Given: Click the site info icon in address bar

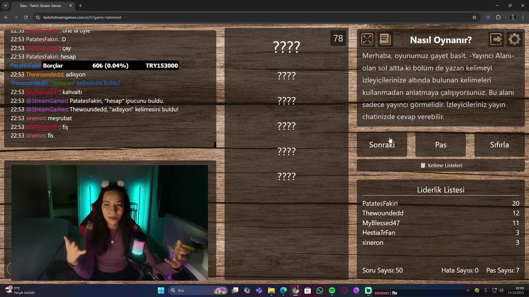Looking at the screenshot, I should [38, 17].
